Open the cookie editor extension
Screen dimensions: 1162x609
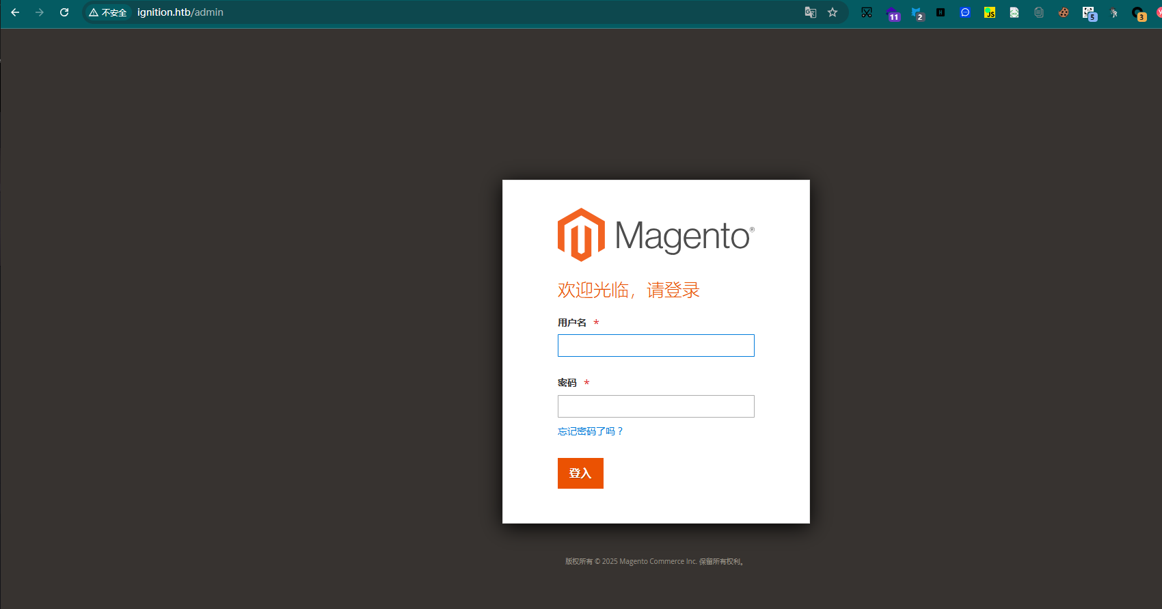coord(1064,12)
